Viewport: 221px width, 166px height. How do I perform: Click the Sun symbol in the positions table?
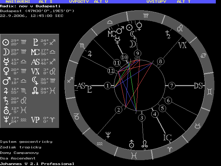click(6, 43)
